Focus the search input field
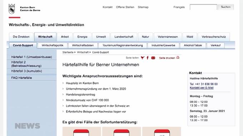 tap(203, 7)
